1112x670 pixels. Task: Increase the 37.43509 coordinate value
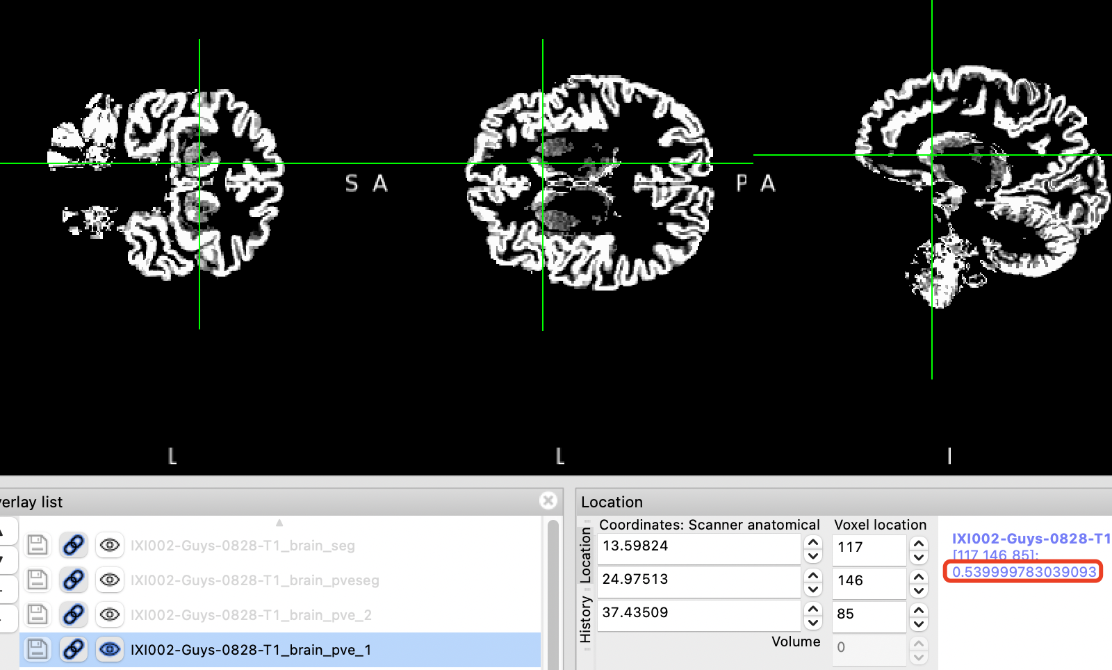click(x=813, y=609)
